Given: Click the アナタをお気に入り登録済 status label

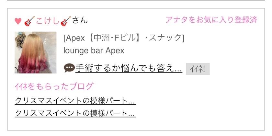Looking at the screenshot, I should point(211,20).
